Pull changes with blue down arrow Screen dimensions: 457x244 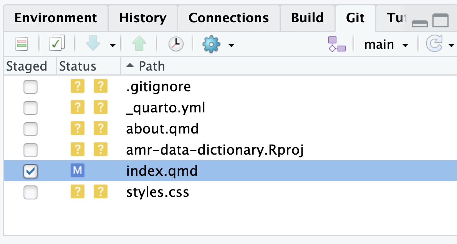(x=93, y=44)
